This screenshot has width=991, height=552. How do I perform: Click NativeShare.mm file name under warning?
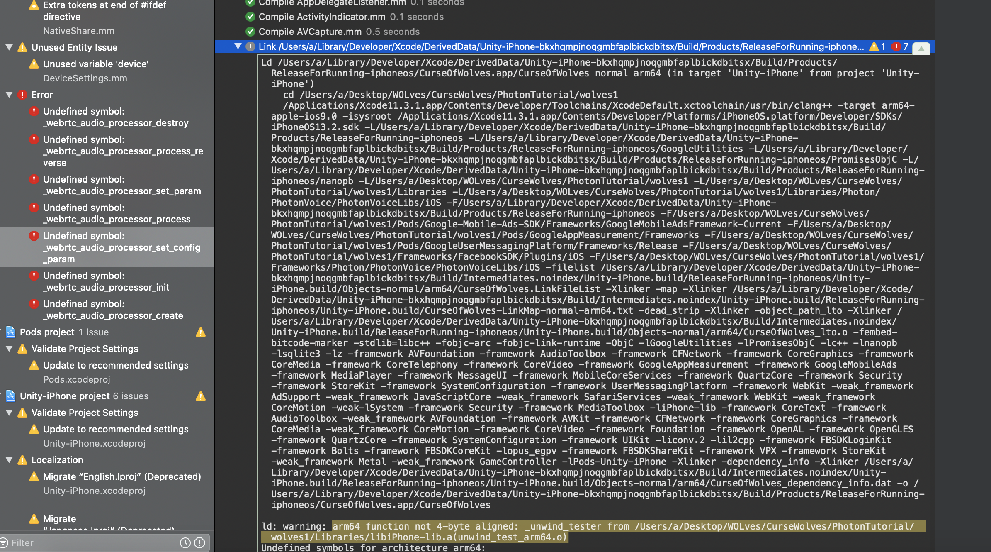(79, 31)
